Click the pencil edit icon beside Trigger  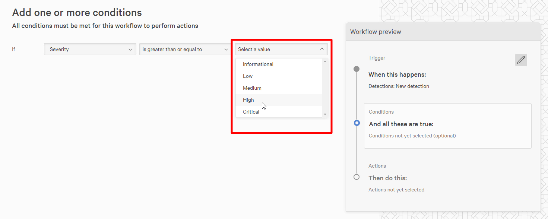(521, 60)
